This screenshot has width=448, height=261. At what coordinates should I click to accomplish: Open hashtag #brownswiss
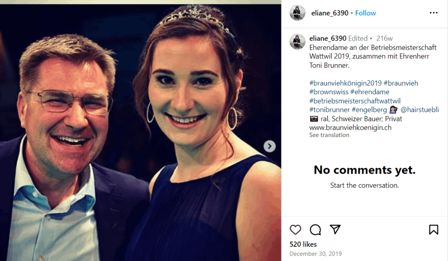(x=329, y=92)
